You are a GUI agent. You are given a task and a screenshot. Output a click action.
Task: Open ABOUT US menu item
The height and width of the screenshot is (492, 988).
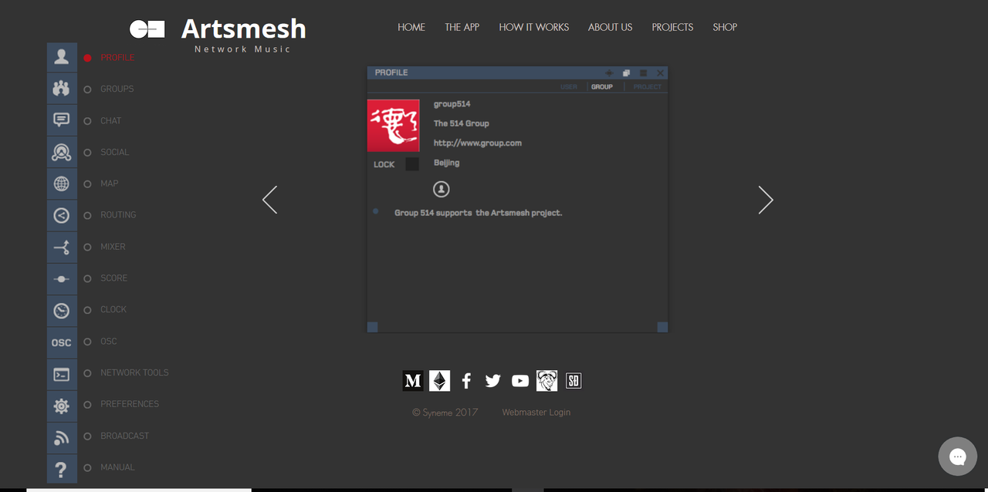[610, 27]
